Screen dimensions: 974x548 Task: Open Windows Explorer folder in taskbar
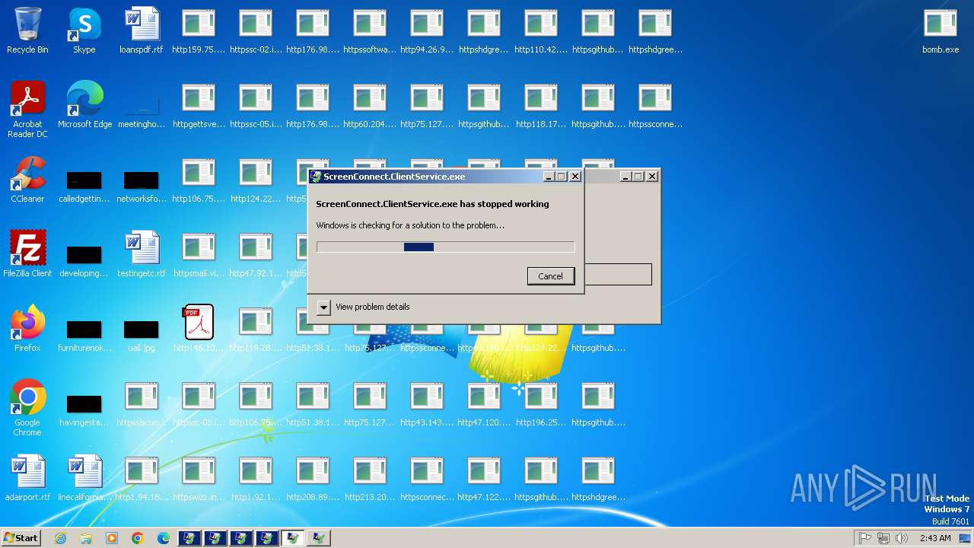(x=86, y=538)
